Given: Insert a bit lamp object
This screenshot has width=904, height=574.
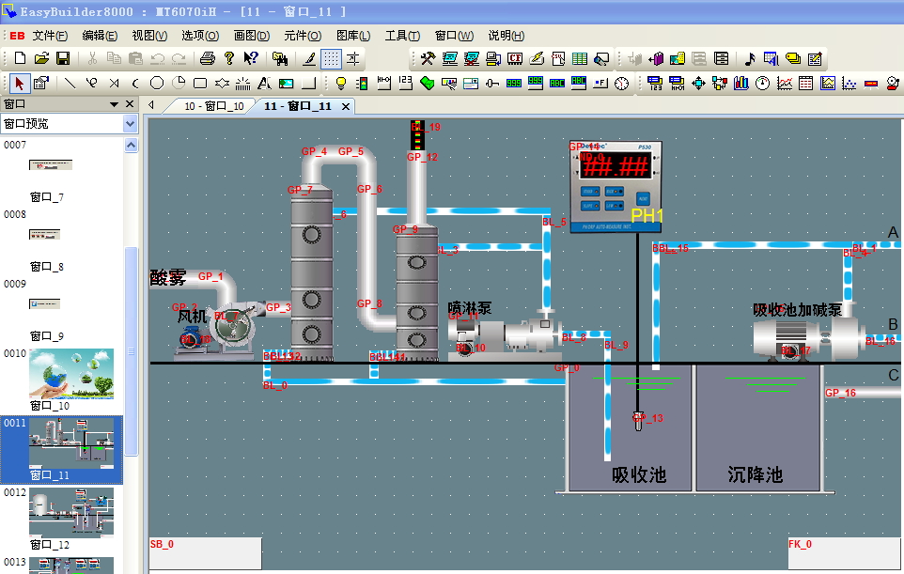Looking at the screenshot, I should [x=340, y=83].
